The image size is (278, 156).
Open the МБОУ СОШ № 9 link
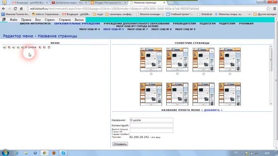pyautogui.click(x=185, y=29)
